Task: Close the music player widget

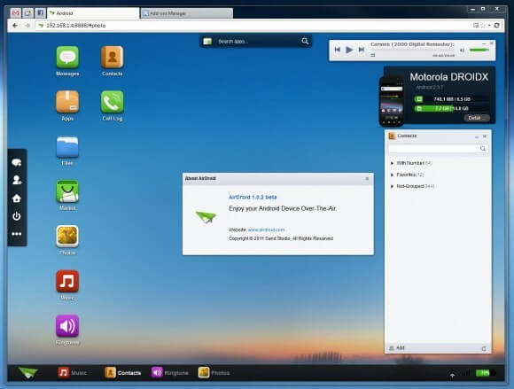Action: [491, 43]
